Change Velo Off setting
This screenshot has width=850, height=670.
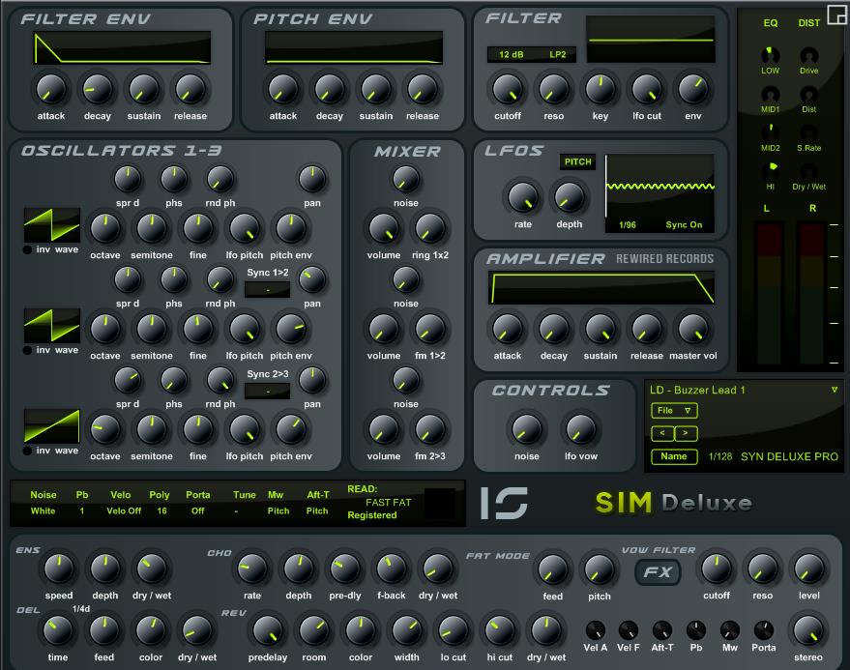point(124,511)
